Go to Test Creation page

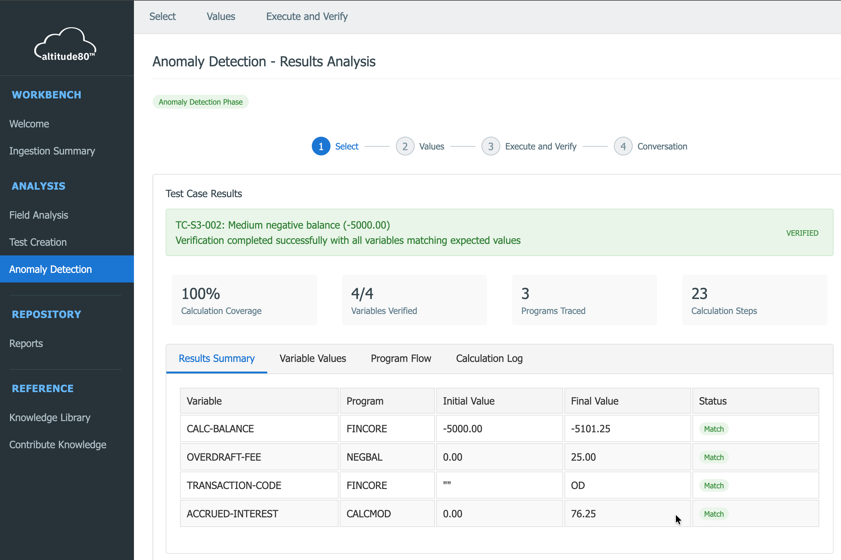[38, 242]
